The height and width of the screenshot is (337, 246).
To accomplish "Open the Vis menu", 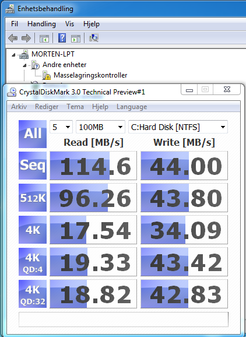I will pyautogui.click(x=69, y=24).
